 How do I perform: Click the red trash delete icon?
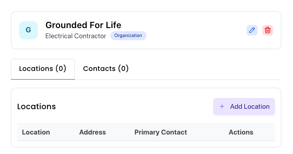pyautogui.click(x=268, y=30)
